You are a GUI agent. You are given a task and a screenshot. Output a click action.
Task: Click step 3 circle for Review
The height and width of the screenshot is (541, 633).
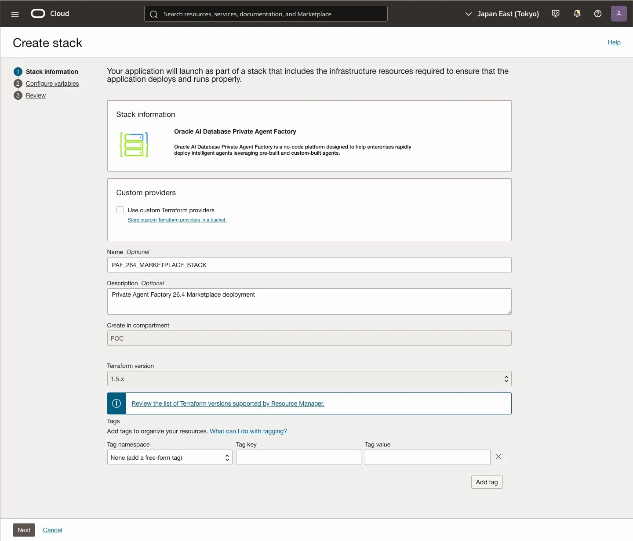coord(18,95)
